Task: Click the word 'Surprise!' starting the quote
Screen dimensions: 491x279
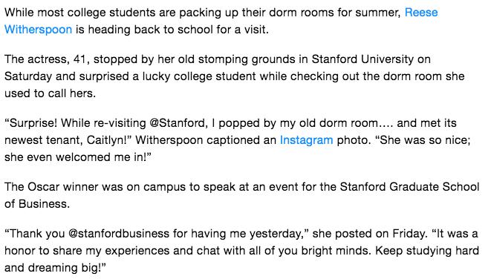Action: (30, 123)
